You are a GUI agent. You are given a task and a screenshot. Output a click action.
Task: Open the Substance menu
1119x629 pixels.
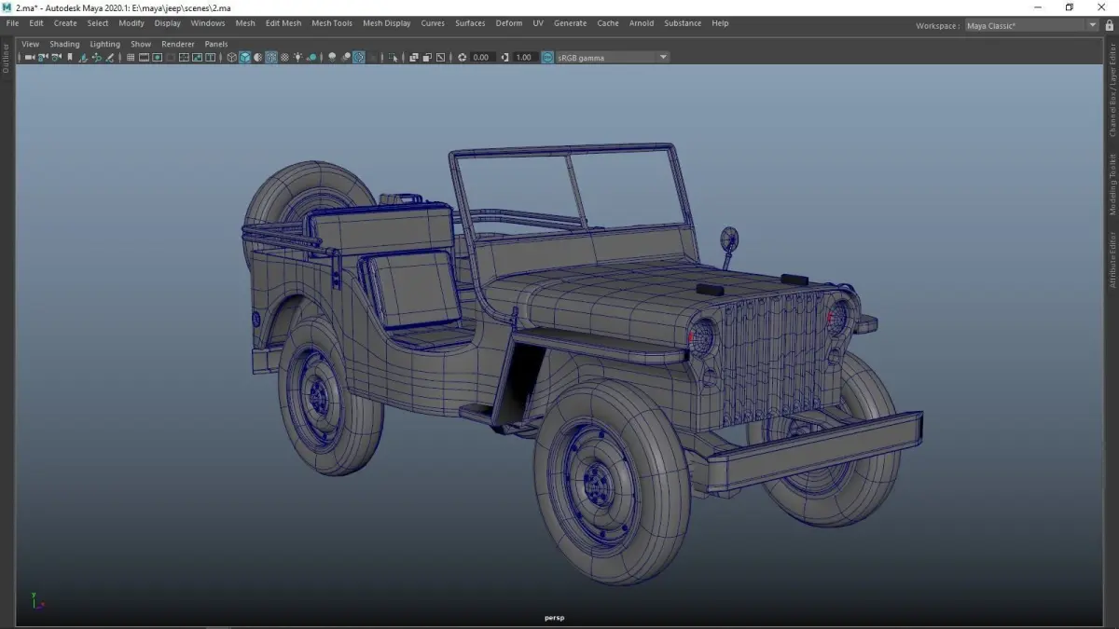coord(683,23)
